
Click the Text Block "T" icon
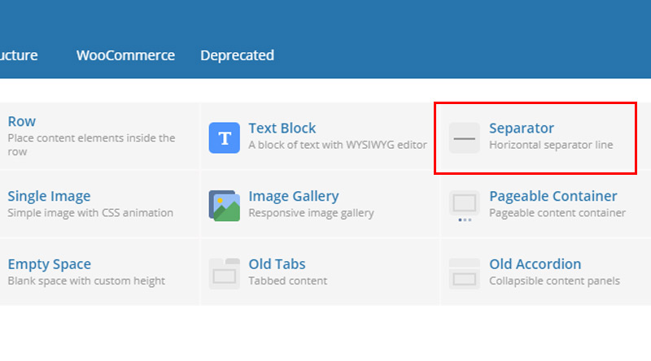click(x=225, y=137)
